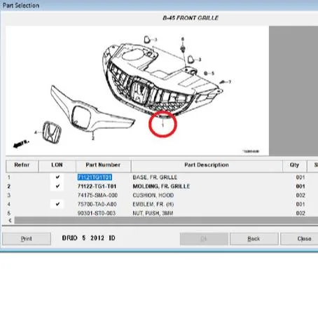Click the Part Number column header
The width and height of the screenshot is (318, 318).
pyautogui.click(x=103, y=166)
